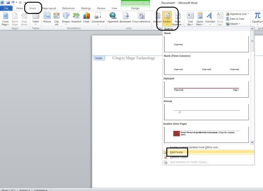
Task: Insert a Text Box
Action: click(190, 19)
